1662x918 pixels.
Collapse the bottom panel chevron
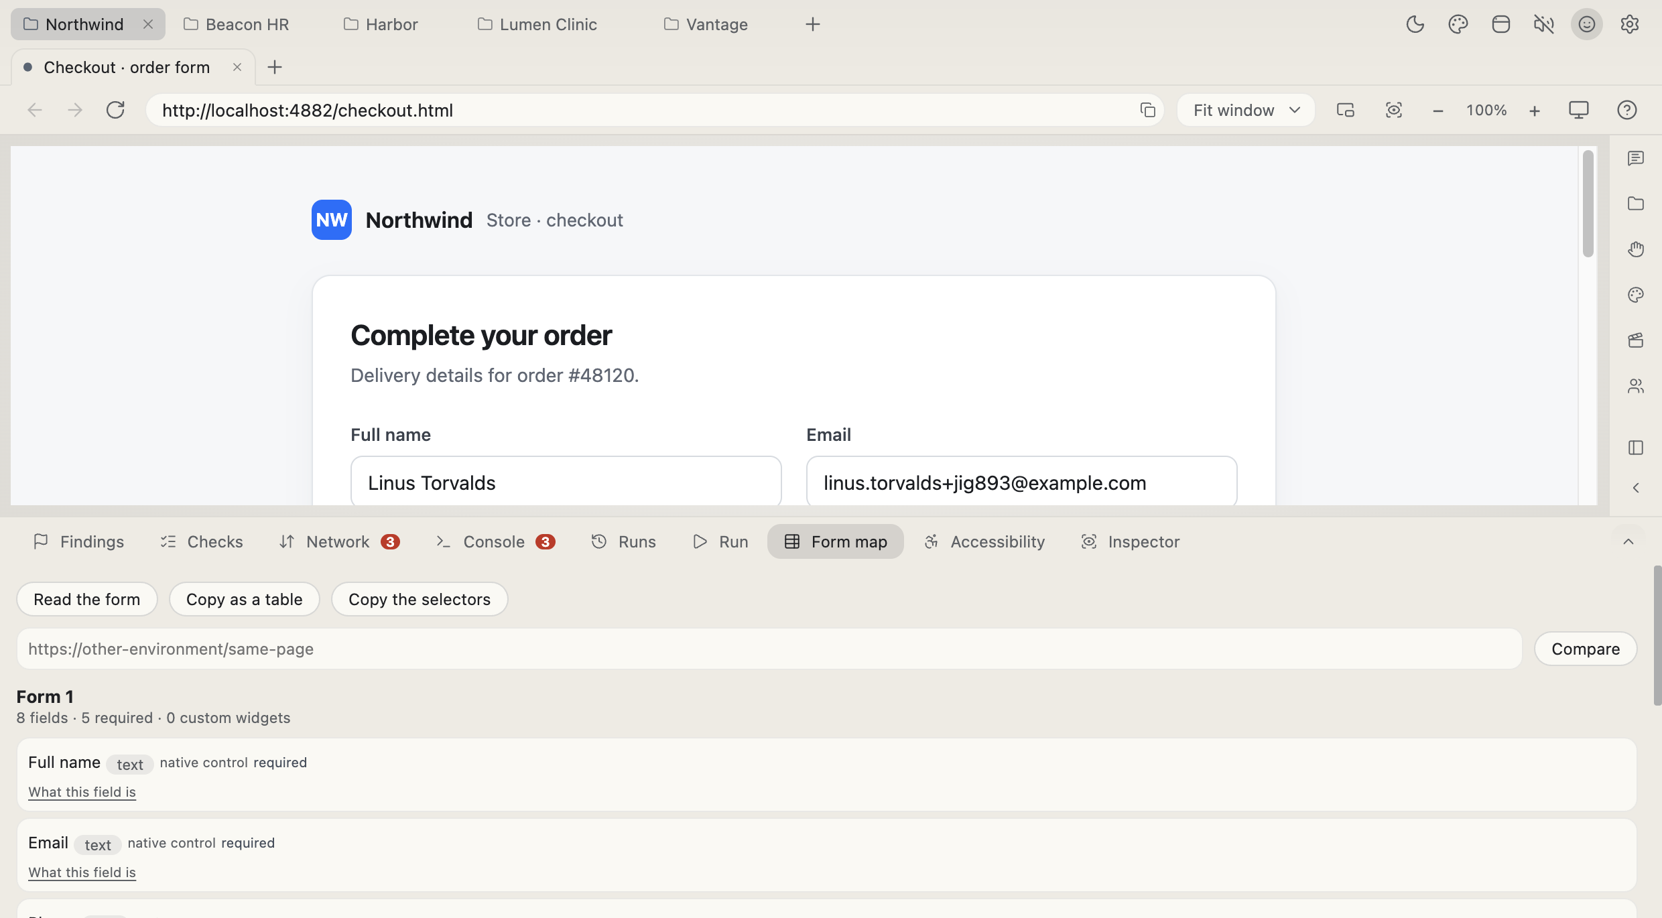click(1628, 541)
